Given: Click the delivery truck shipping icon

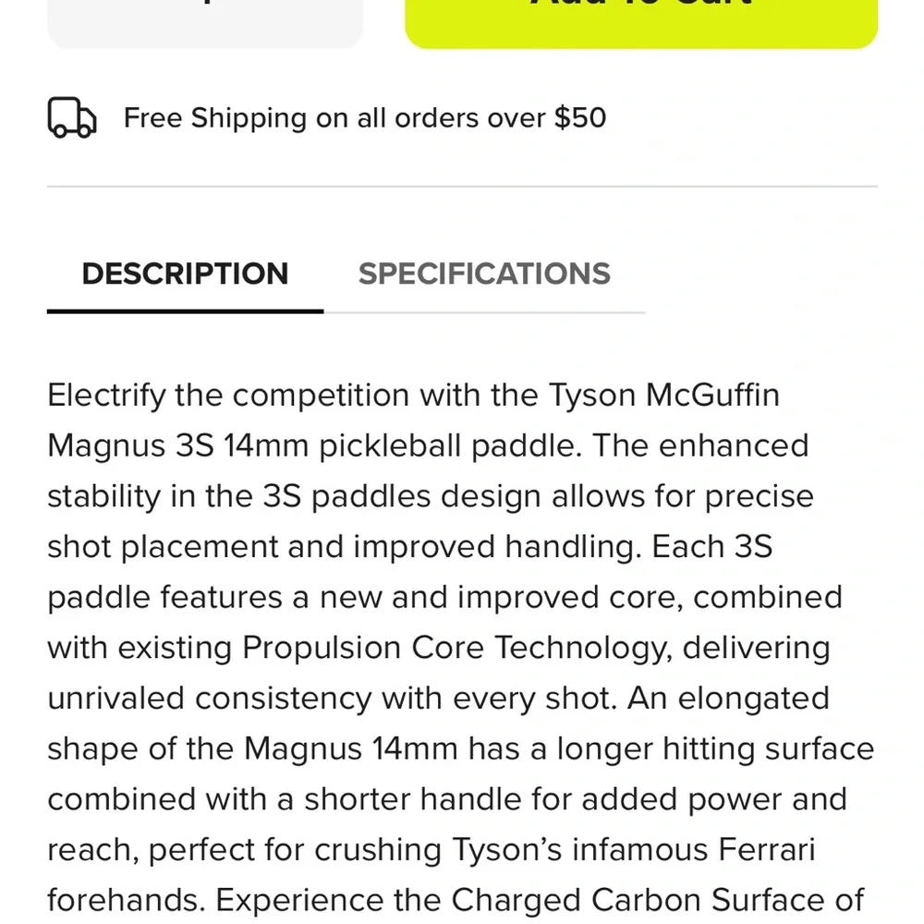Looking at the screenshot, I should coord(71,117).
